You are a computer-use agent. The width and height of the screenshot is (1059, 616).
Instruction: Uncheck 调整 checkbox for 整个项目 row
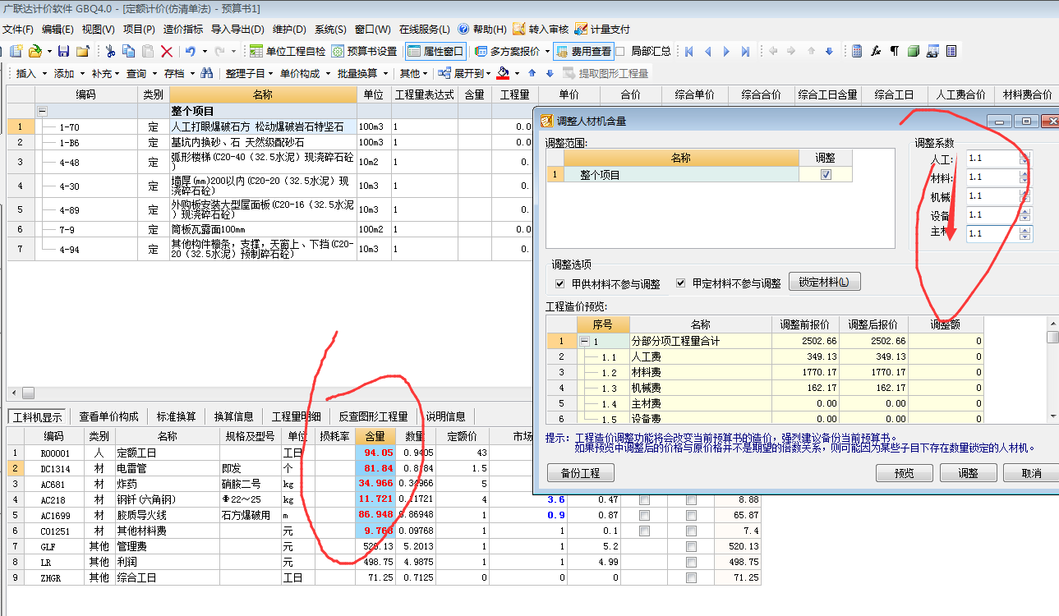click(826, 175)
